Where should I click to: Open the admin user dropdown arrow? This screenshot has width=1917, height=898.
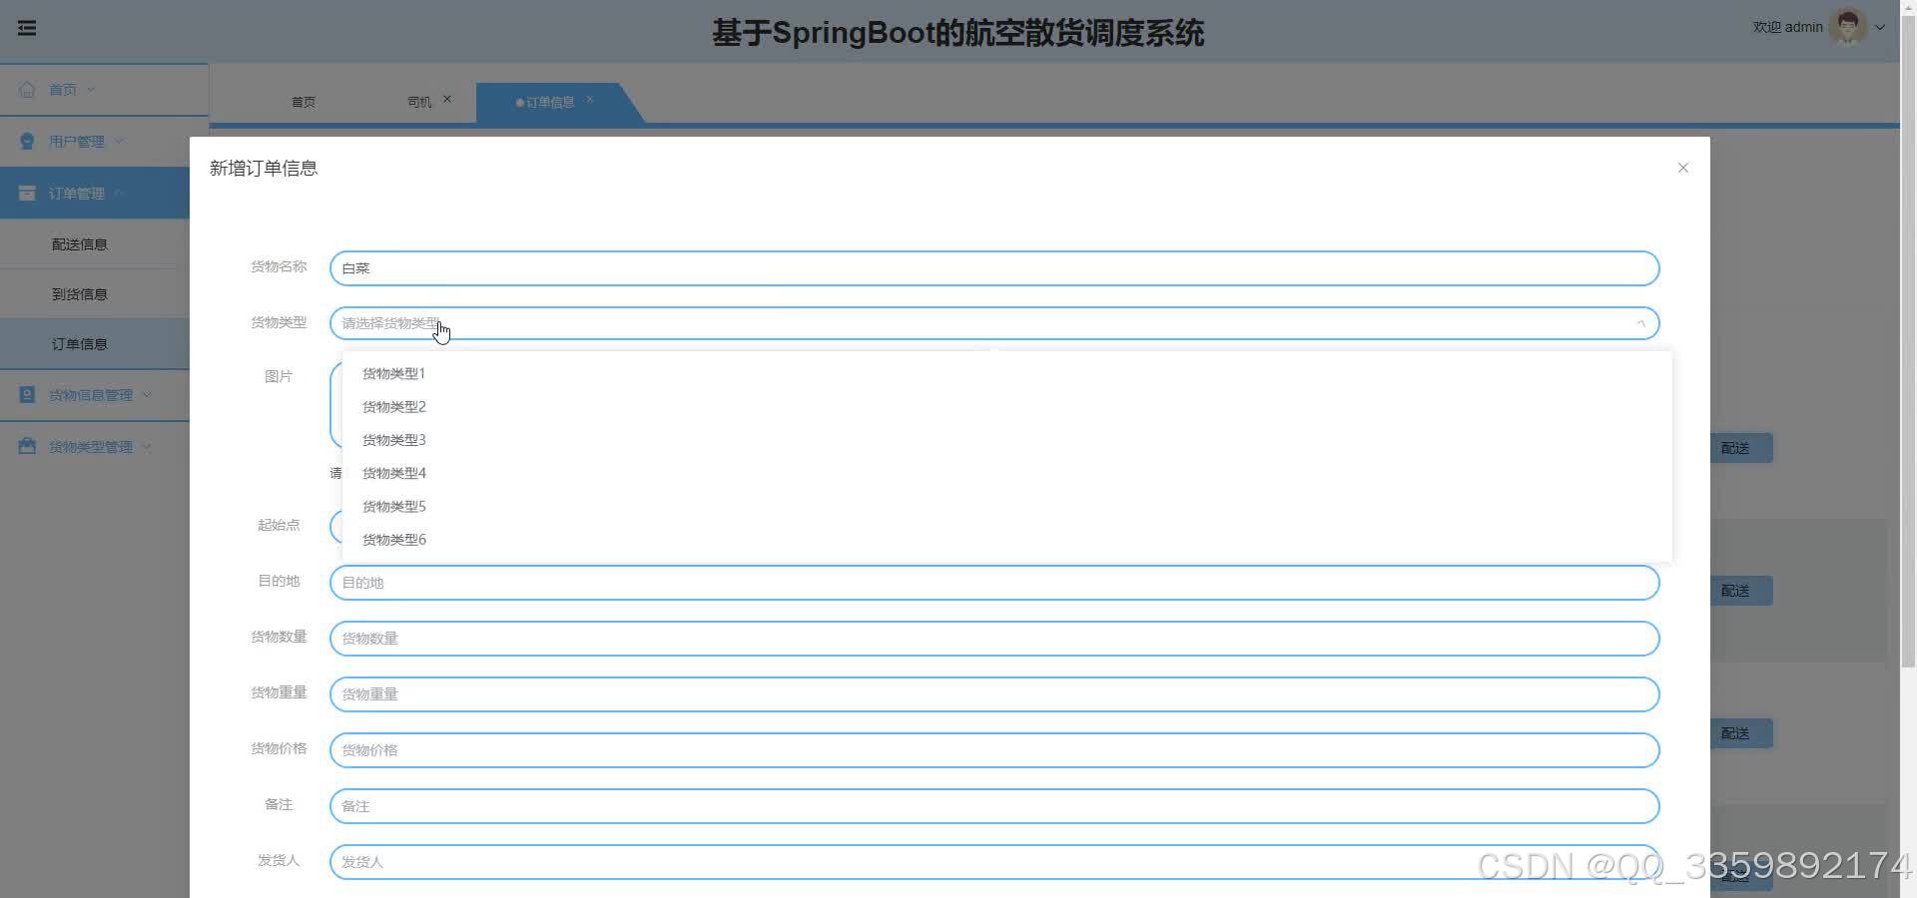click(x=1880, y=28)
